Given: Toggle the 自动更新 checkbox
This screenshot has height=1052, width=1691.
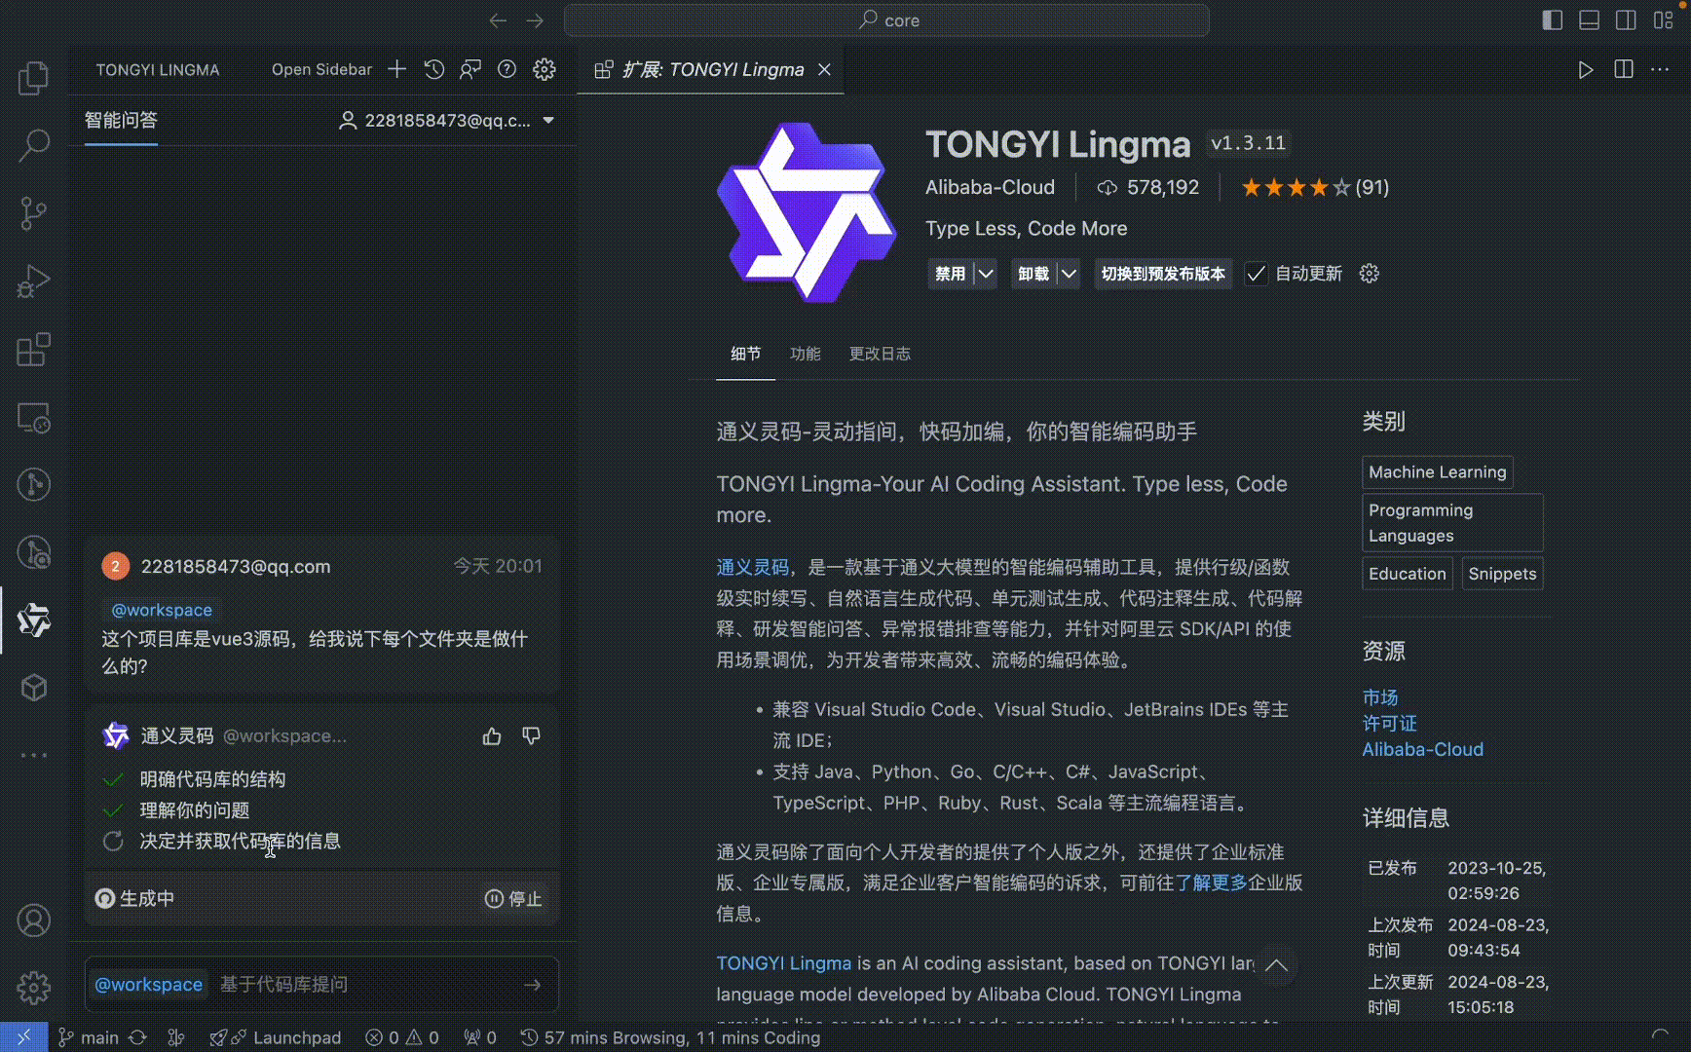Looking at the screenshot, I should [x=1257, y=274].
